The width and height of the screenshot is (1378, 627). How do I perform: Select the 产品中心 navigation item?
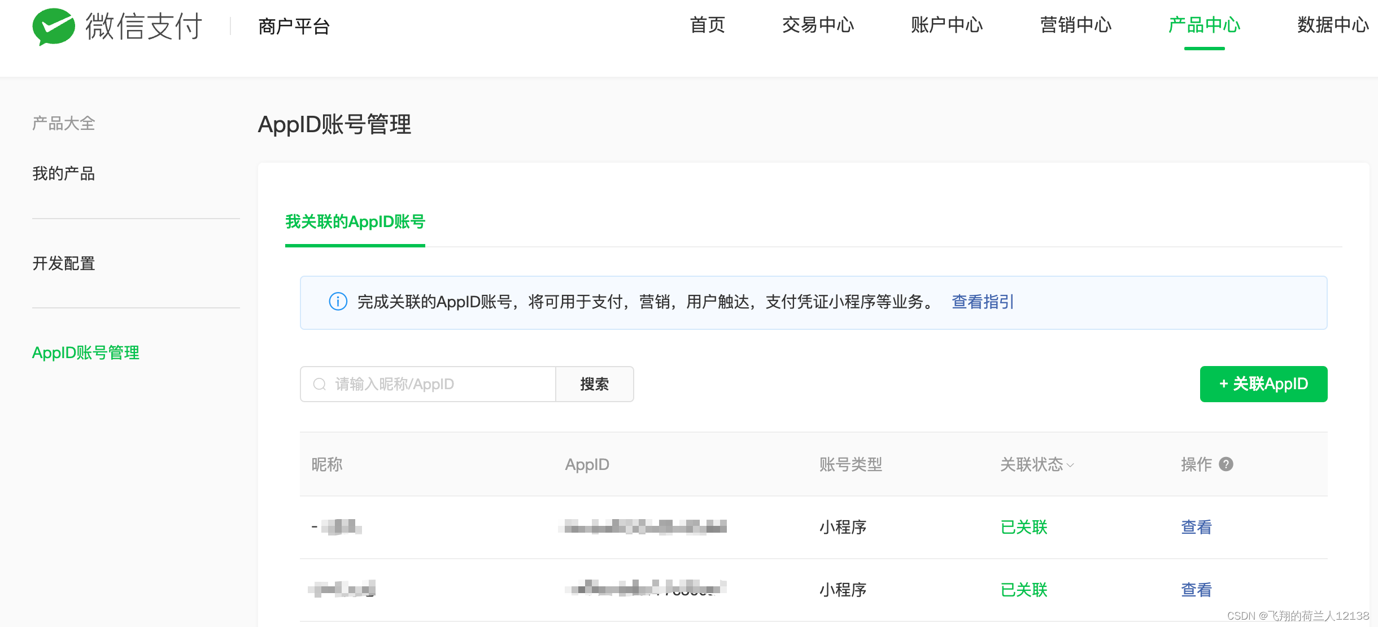[x=1204, y=25]
